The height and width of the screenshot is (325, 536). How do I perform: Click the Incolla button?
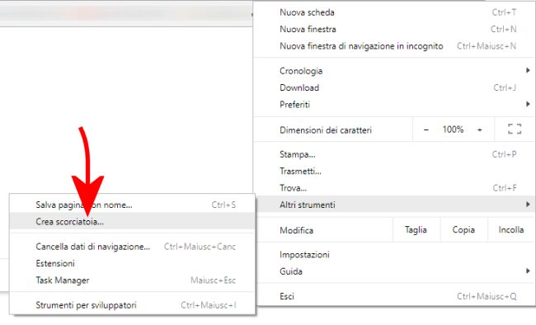511,230
